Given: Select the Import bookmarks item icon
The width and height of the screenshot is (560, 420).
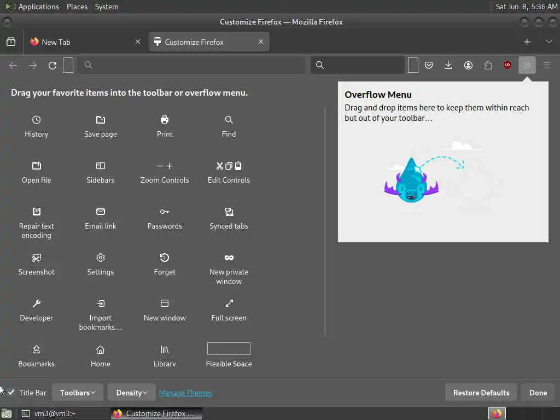Looking at the screenshot, I should coord(101,304).
